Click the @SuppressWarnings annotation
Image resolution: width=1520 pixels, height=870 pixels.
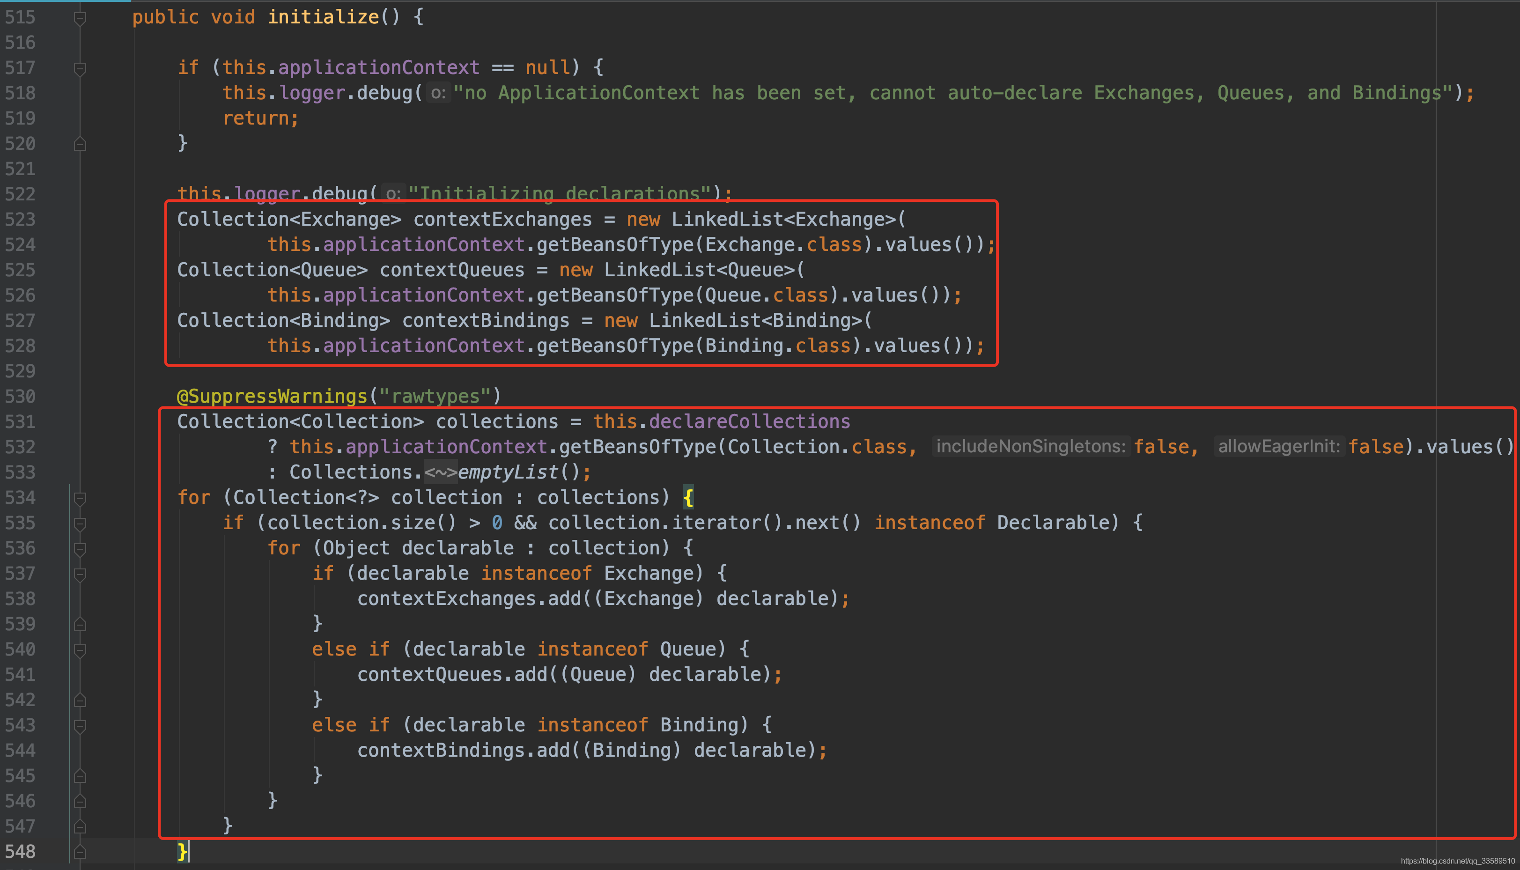pos(272,396)
